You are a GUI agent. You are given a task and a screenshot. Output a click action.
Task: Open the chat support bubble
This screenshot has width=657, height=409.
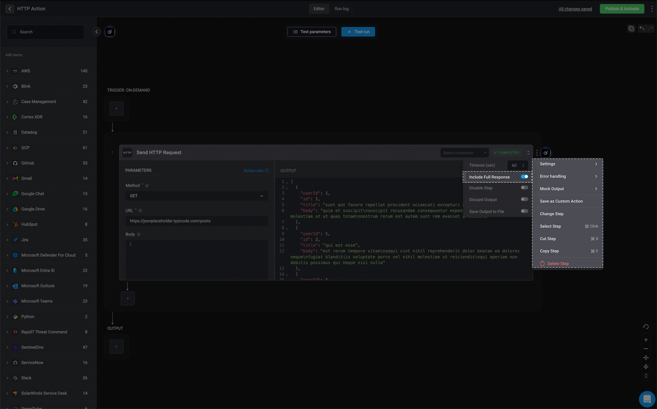coord(647,399)
